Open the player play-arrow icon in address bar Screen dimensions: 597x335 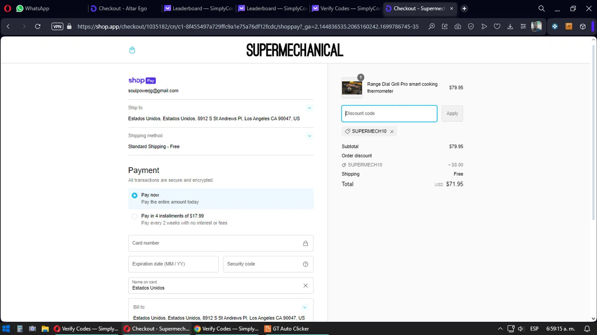(x=484, y=27)
